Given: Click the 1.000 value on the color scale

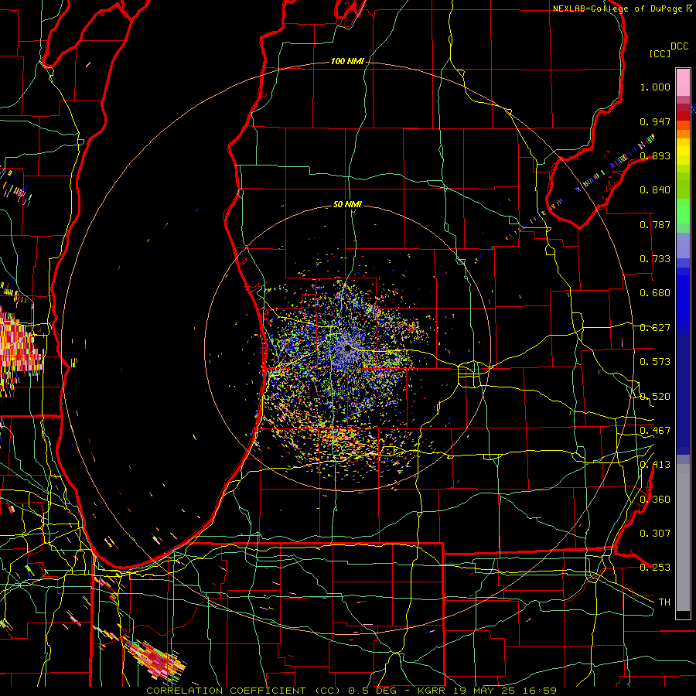Looking at the screenshot, I should point(655,87).
